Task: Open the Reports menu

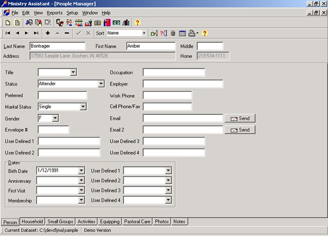Action: coord(54,12)
